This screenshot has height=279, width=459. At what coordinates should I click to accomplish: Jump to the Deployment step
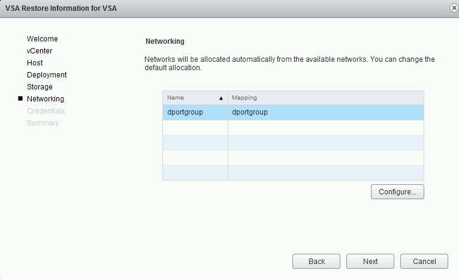tap(47, 75)
